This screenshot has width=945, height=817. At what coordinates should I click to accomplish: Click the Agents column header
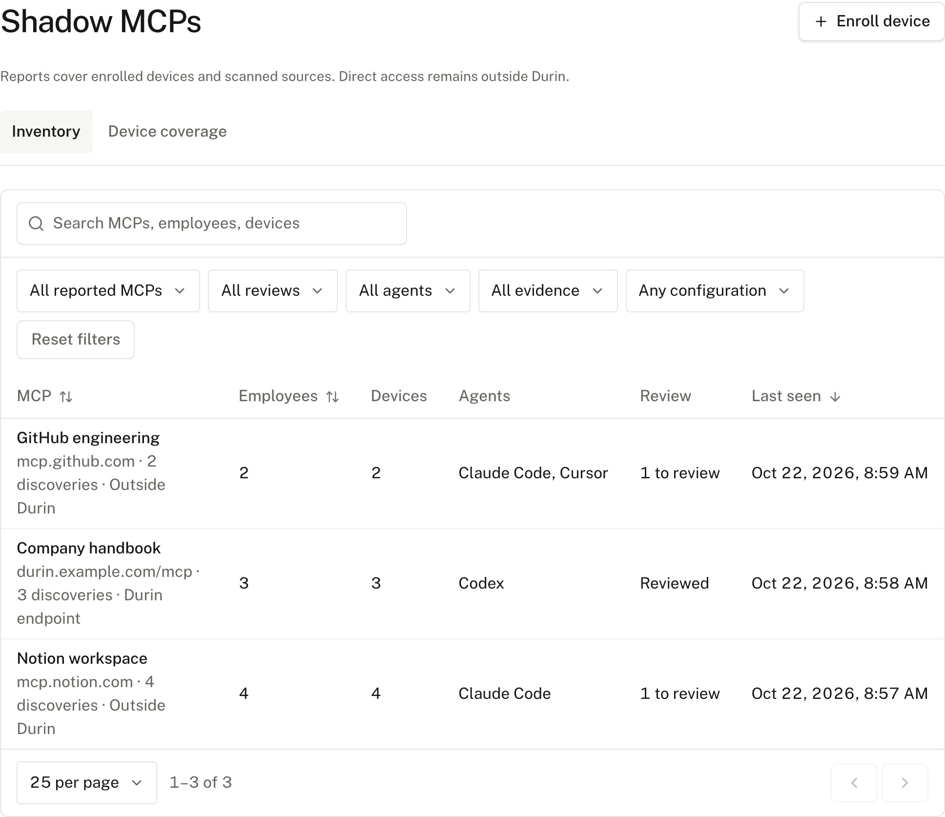coord(484,396)
